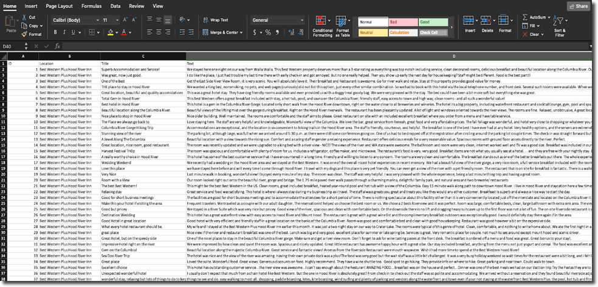Align text right
The width and height of the screenshot is (598, 287).
(x=168, y=32)
